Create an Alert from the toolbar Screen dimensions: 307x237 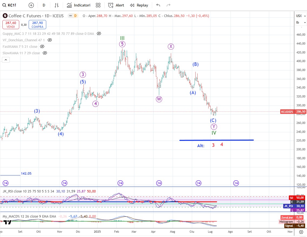click(x=116, y=5)
